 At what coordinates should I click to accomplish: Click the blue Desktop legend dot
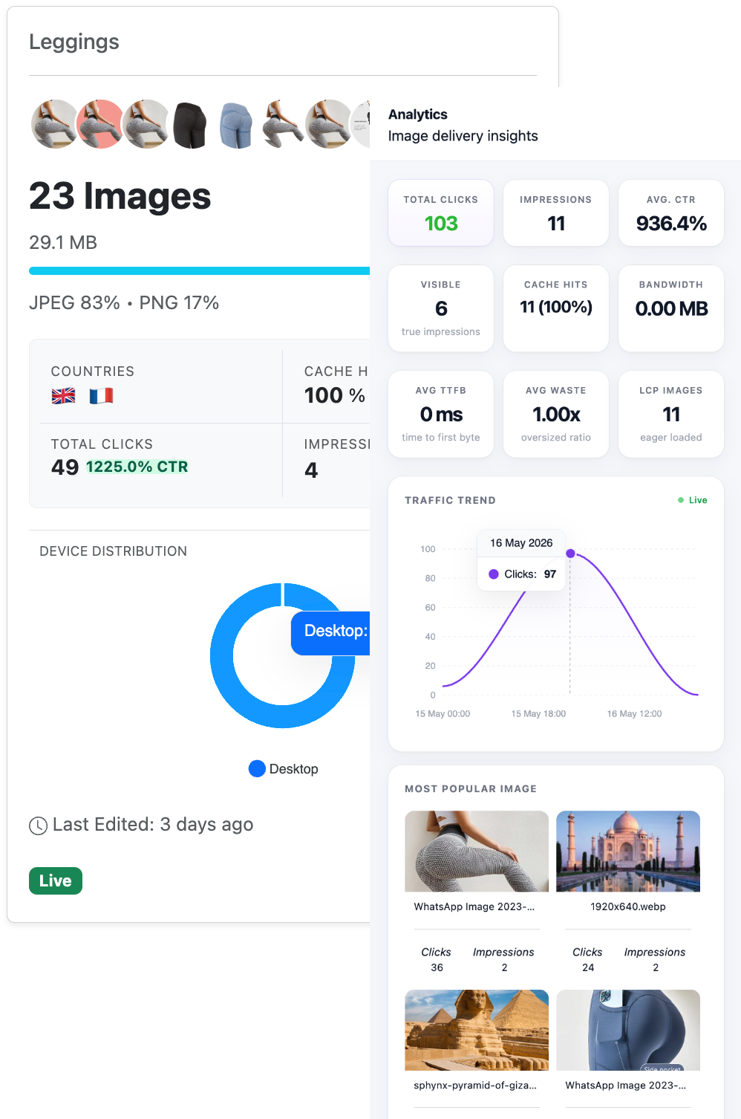(x=257, y=768)
